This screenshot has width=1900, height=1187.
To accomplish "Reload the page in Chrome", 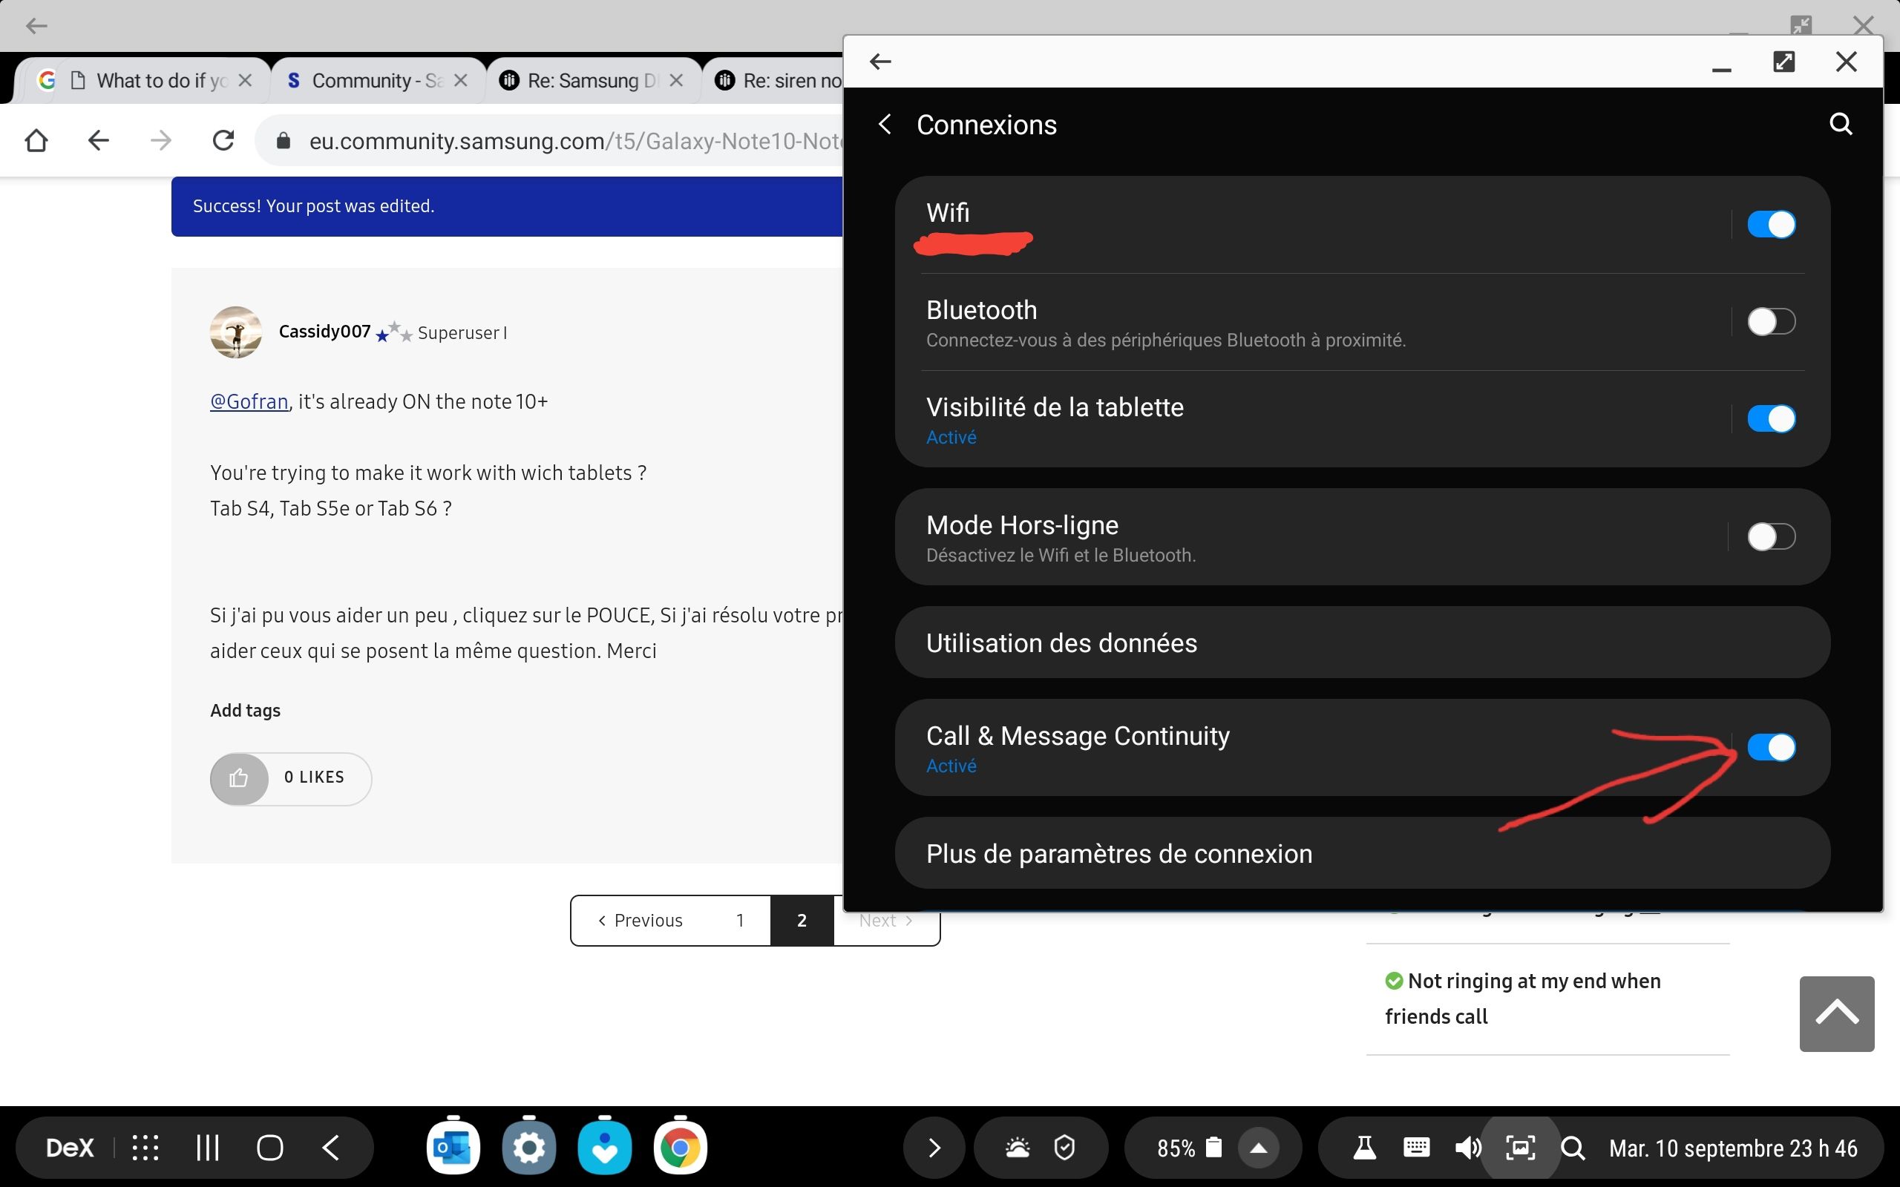I will pos(223,140).
